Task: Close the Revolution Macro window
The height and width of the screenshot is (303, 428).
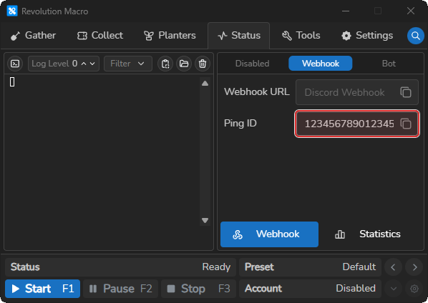Action: coord(411,11)
